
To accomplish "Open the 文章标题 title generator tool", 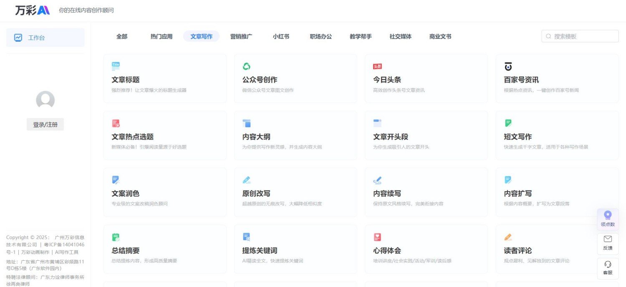I will (x=126, y=79).
